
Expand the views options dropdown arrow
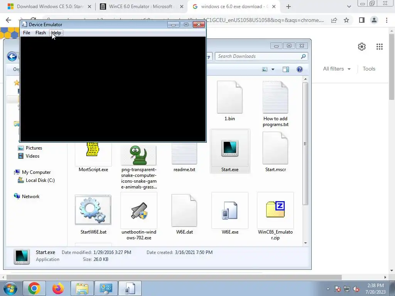click(x=273, y=69)
